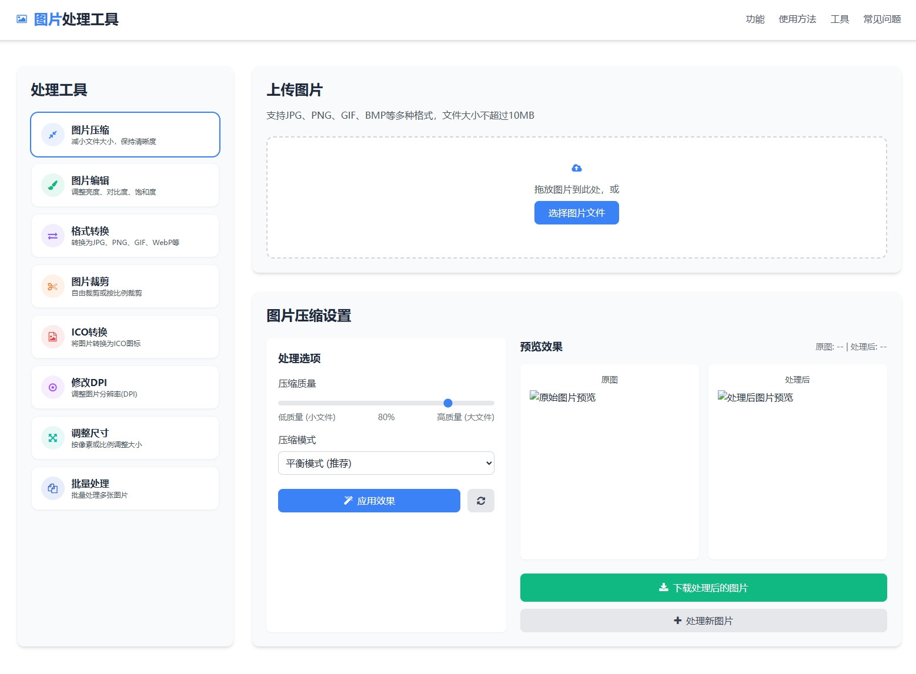Click the 处理新图片 button
The image size is (916, 674).
coord(703,621)
